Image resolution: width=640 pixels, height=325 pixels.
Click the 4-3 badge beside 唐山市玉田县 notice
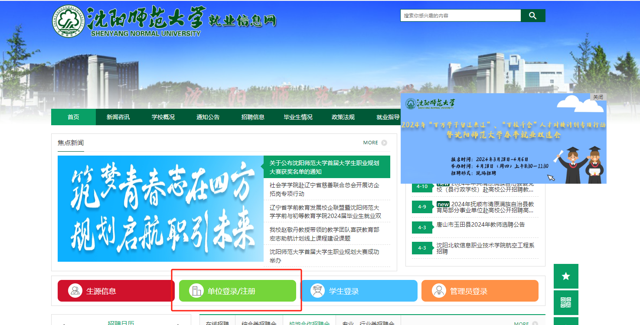point(422,227)
